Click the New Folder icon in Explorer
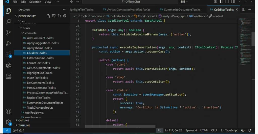Viewport: 258px width, 134px height. point(54,16)
